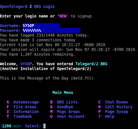Screen dimensions: 138x129
Task: Click the 'Message of the Day (motd.ftl)' line
Action: pyautogui.click(x=47, y=78)
